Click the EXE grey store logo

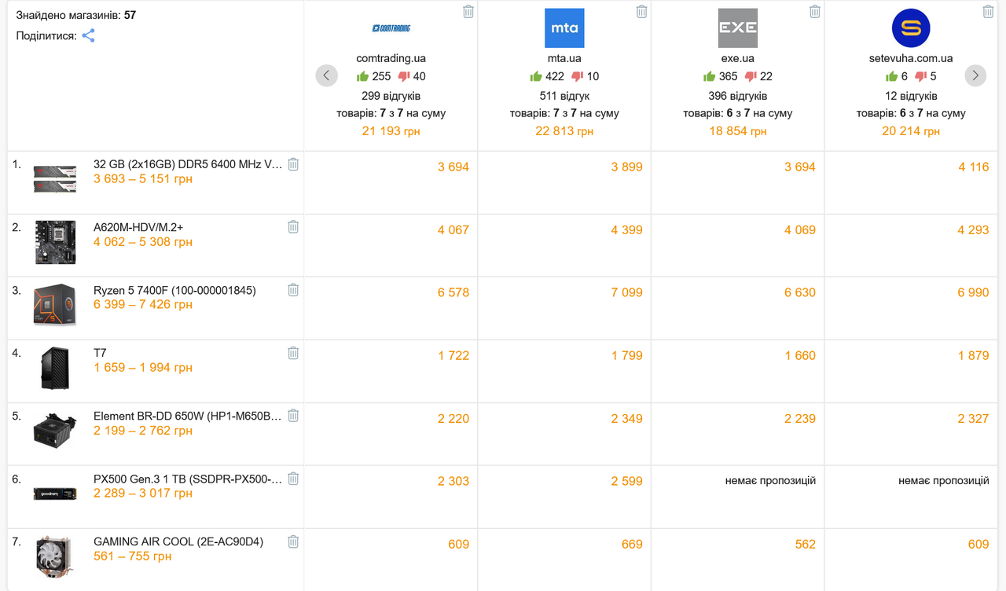(x=738, y=28)
